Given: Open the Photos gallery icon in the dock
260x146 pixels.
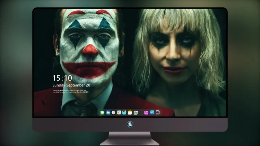Looking at the screenshot, I should pos(136,112).
